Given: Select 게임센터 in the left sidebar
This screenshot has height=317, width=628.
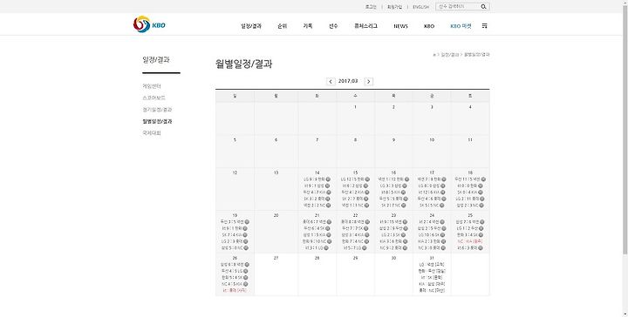Looking at the screenshot, I should tap(152, 86).
